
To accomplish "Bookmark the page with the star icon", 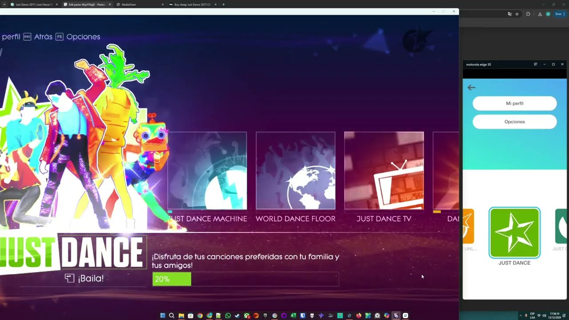I will tap(517, 14).
